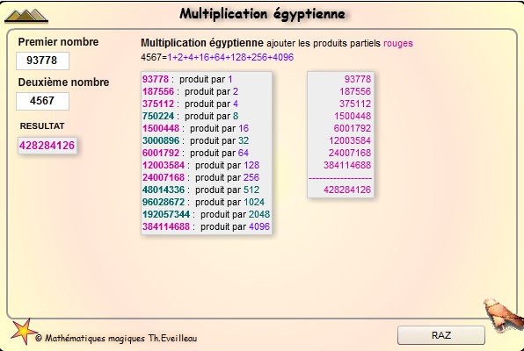Screen dimensions: 524x351
Task: Click the row 3000896 produit par 32
Action: coord(195,140)
